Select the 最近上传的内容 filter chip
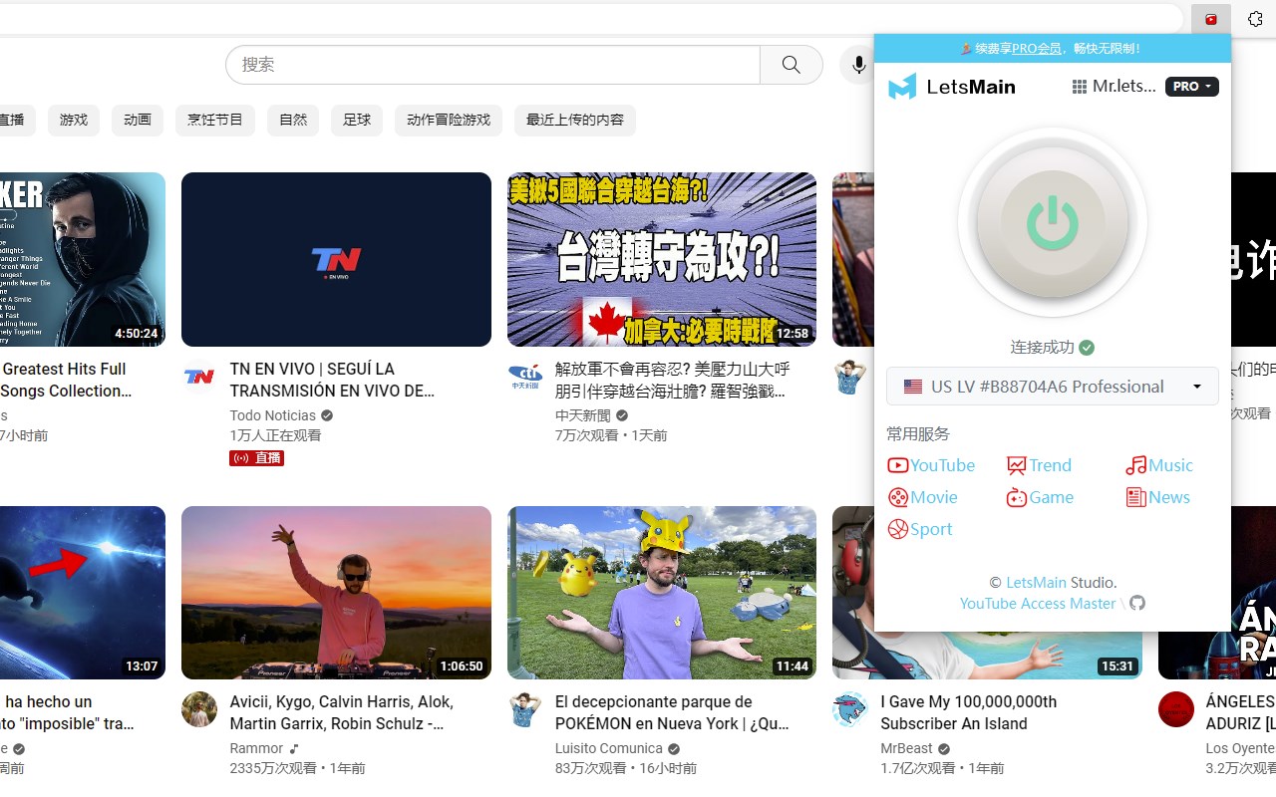Viewport: 1276px width, 797px height. [x=575, y=120]
